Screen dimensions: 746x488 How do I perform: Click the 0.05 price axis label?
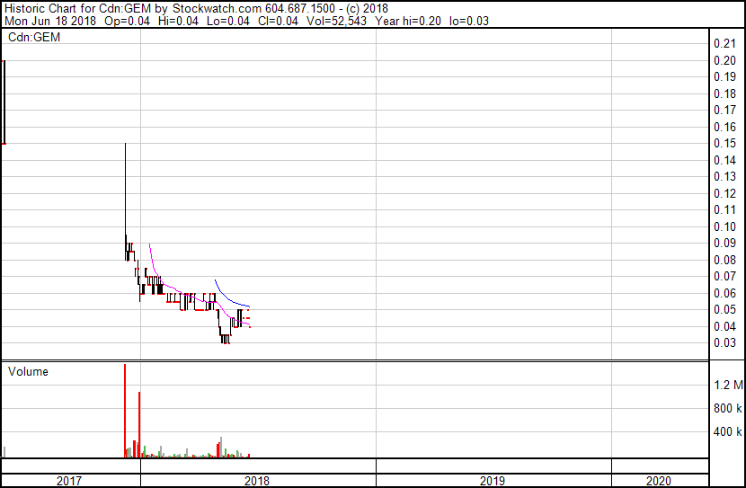[x=724, y=310]
